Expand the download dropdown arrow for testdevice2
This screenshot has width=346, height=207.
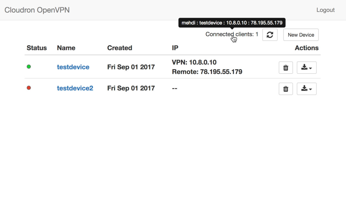pos(310,89)
